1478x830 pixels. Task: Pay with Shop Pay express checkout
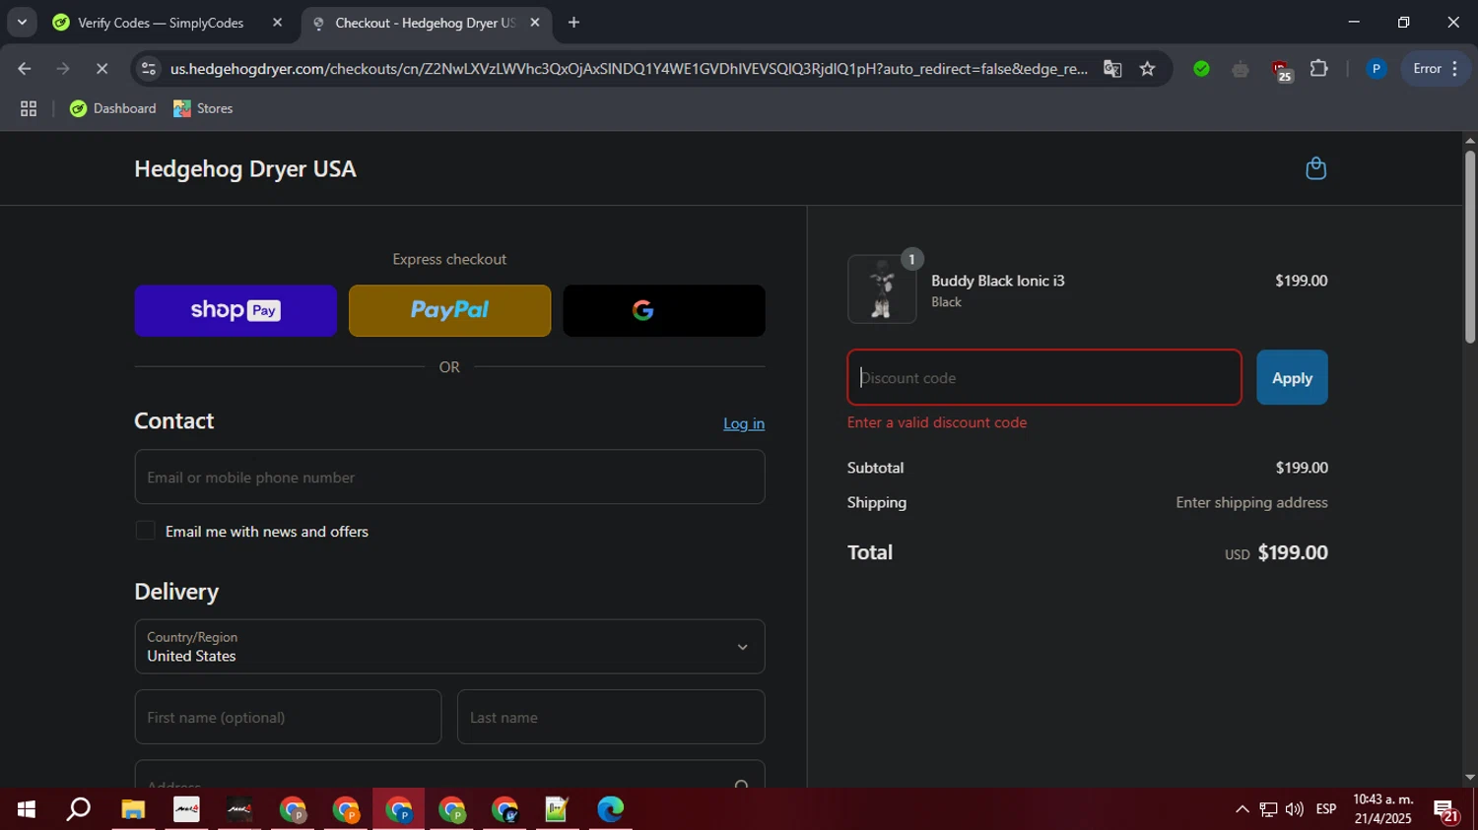(x=235, y=311)
